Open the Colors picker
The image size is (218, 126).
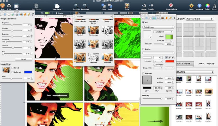[208, 5]
